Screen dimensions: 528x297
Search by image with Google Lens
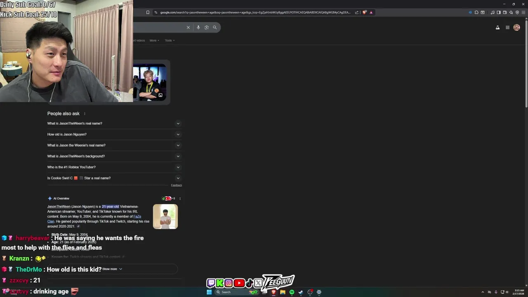(x=207, y=27)
